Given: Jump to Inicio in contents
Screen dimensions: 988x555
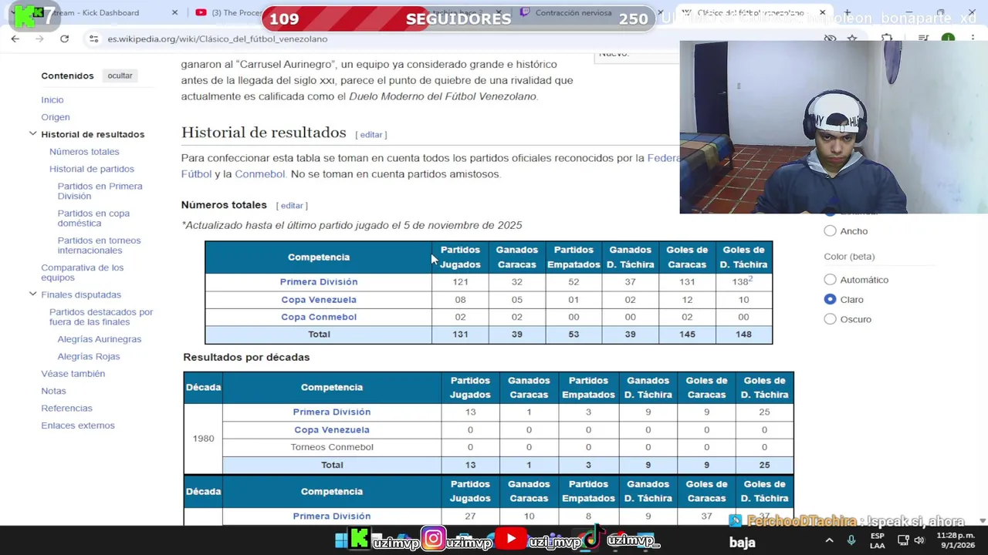Looking at the screenshot, I should pyautogui.click(x=52, y=99).
